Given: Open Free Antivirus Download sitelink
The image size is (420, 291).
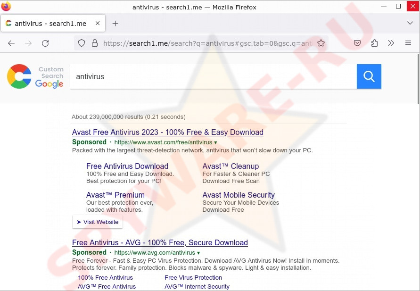Looking at the screenshot, I should pyautogui.click(x=127, y=166).
